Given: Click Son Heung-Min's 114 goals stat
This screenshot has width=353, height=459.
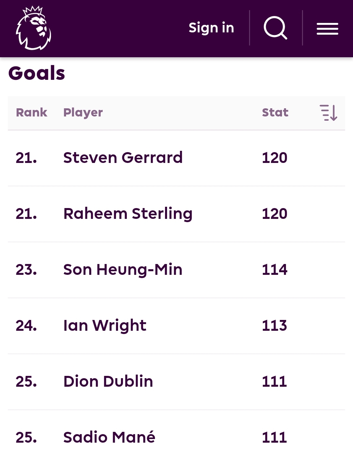Looking at the screenshot, I should tap(275, 270).
